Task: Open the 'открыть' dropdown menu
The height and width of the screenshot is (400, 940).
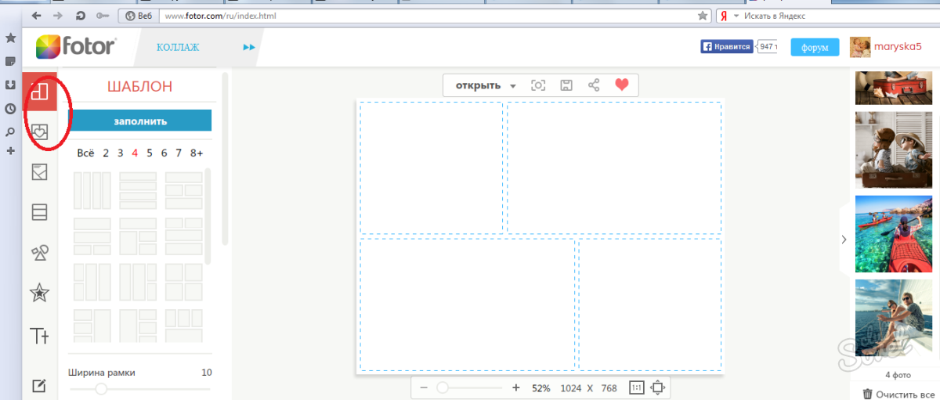Action: [x=486, y=85]
